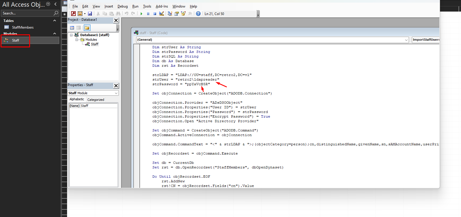Click the new record asterisk row selector
The width and height of the screenshot is (461, 217).
tap(64, 14)
